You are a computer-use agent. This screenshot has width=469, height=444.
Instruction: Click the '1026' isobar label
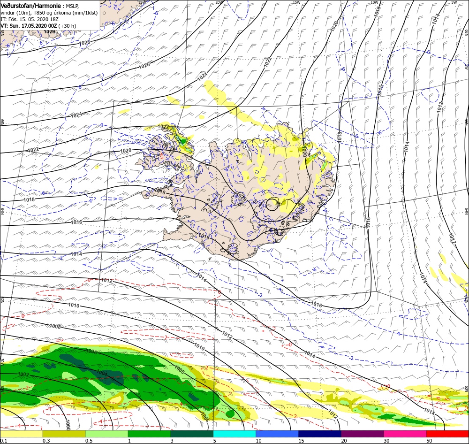(x=144, y=65)
